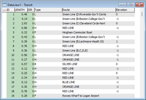Click length value 4.14
Viewport: 146px width, 100px height.
[x=24, y=19]
